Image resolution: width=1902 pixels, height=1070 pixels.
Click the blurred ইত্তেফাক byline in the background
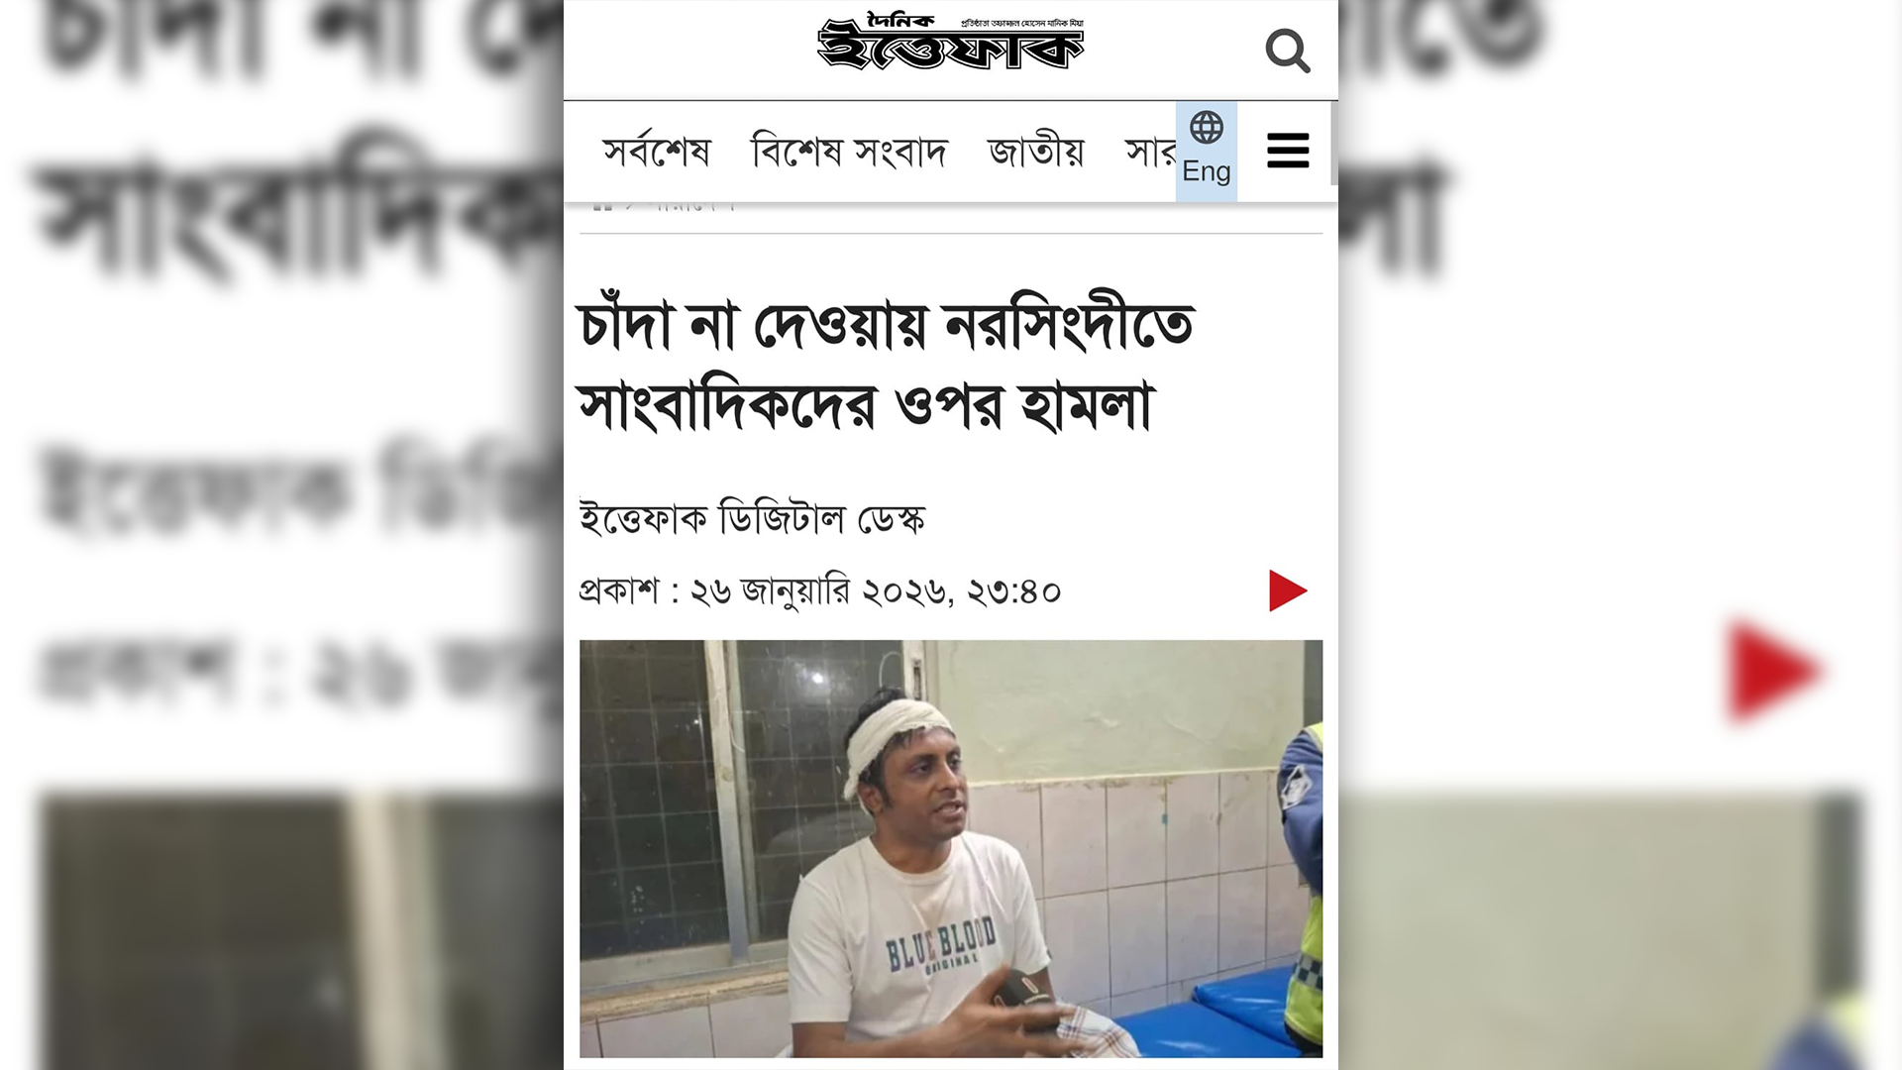click(297, 490)
